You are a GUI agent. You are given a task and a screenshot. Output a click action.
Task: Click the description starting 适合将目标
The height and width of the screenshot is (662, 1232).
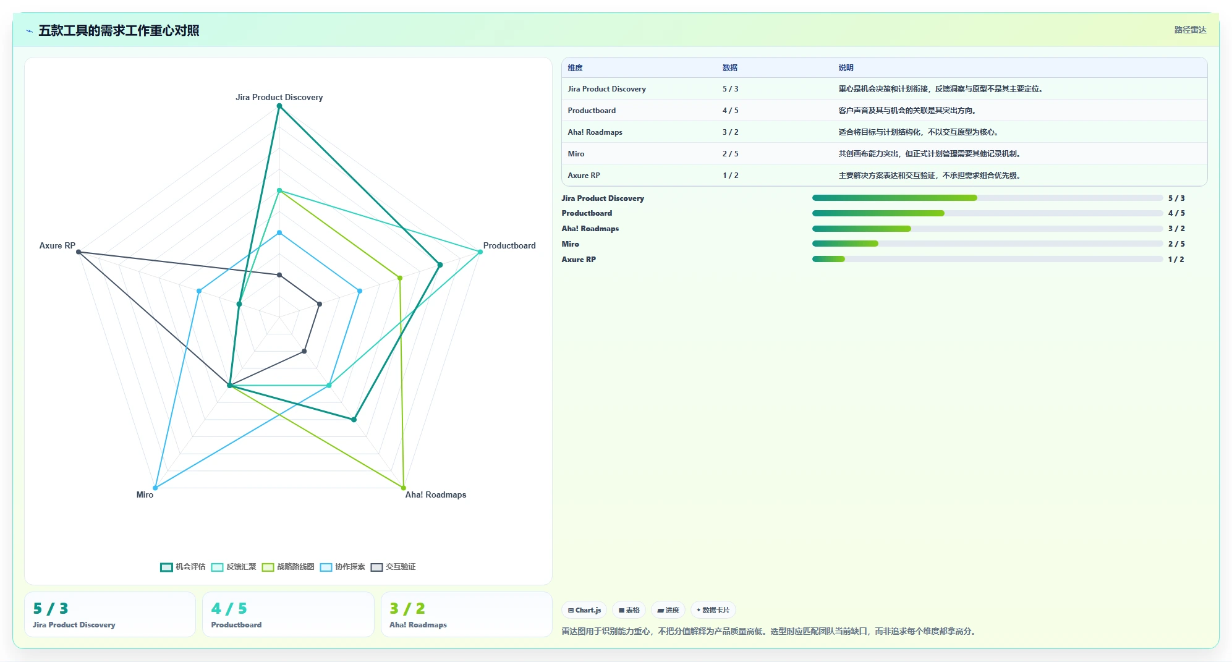(919, 132)
